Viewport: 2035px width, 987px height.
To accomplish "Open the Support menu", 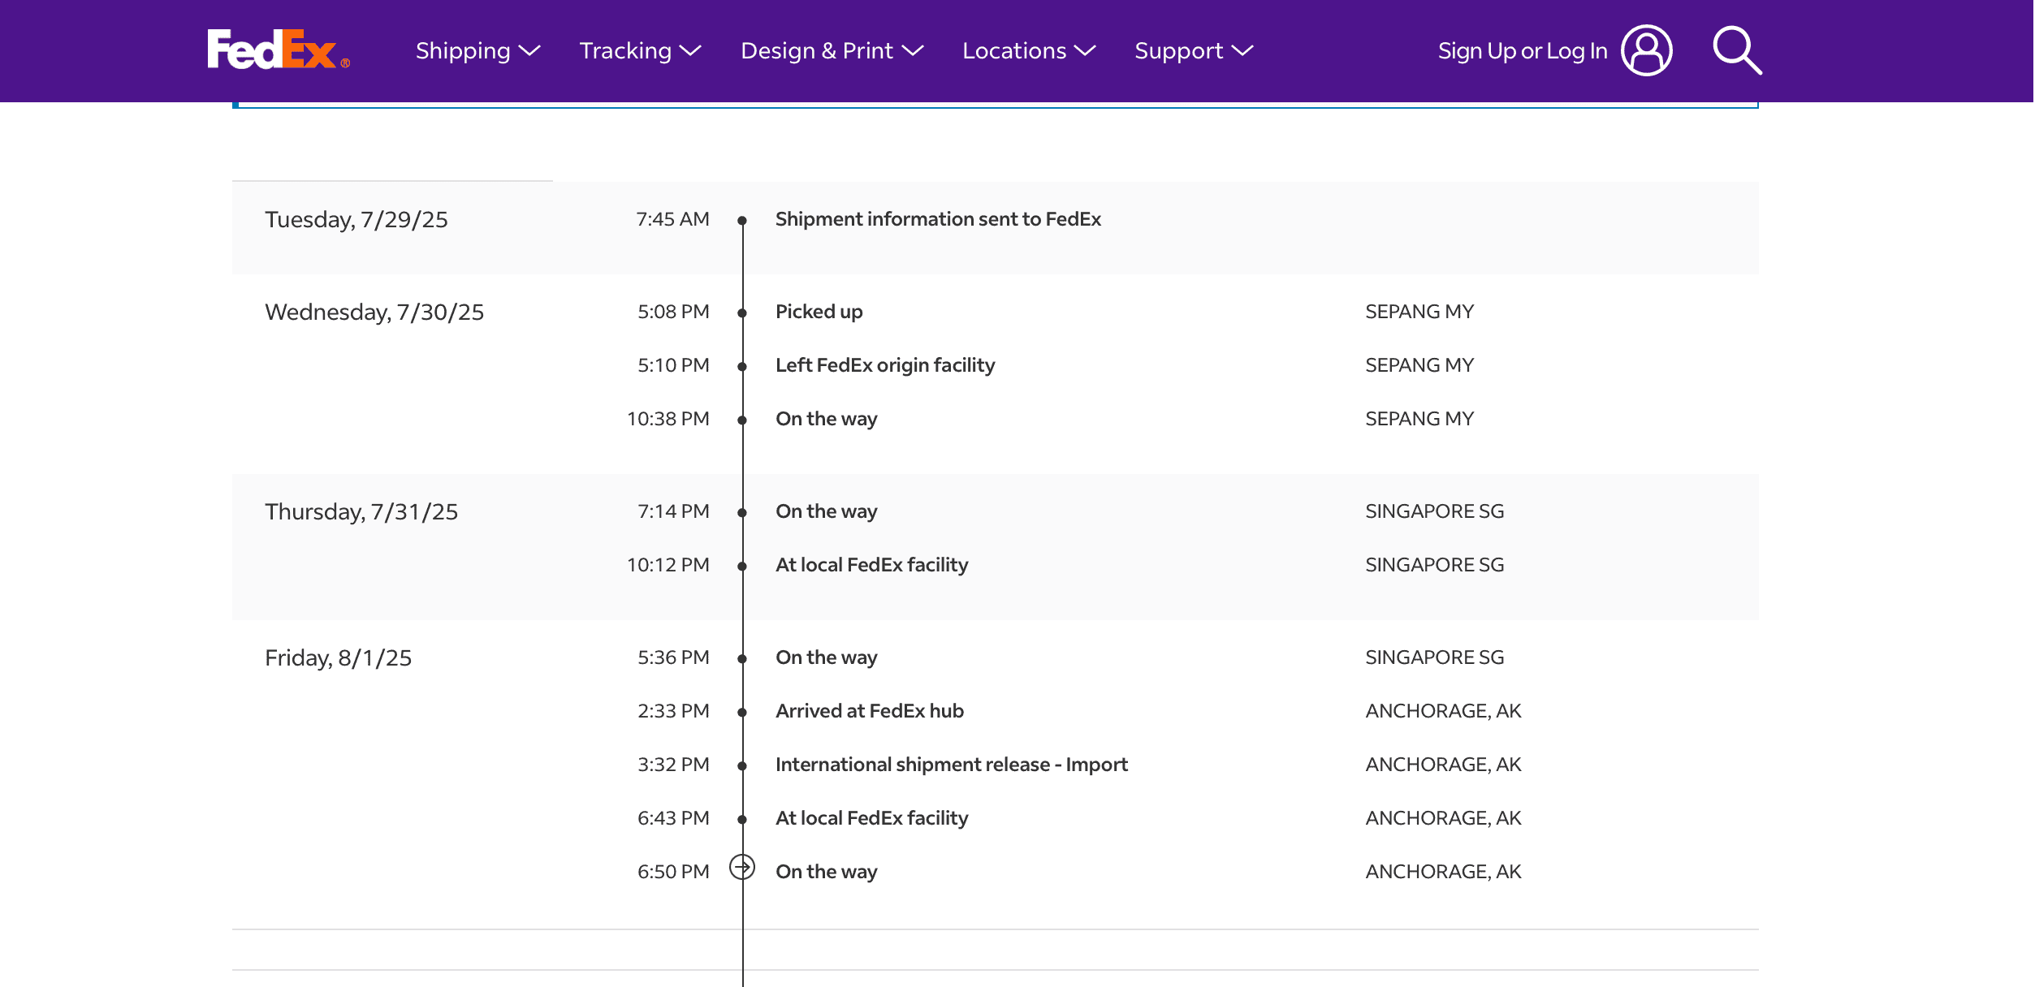I will click(x=1178, y=51).
